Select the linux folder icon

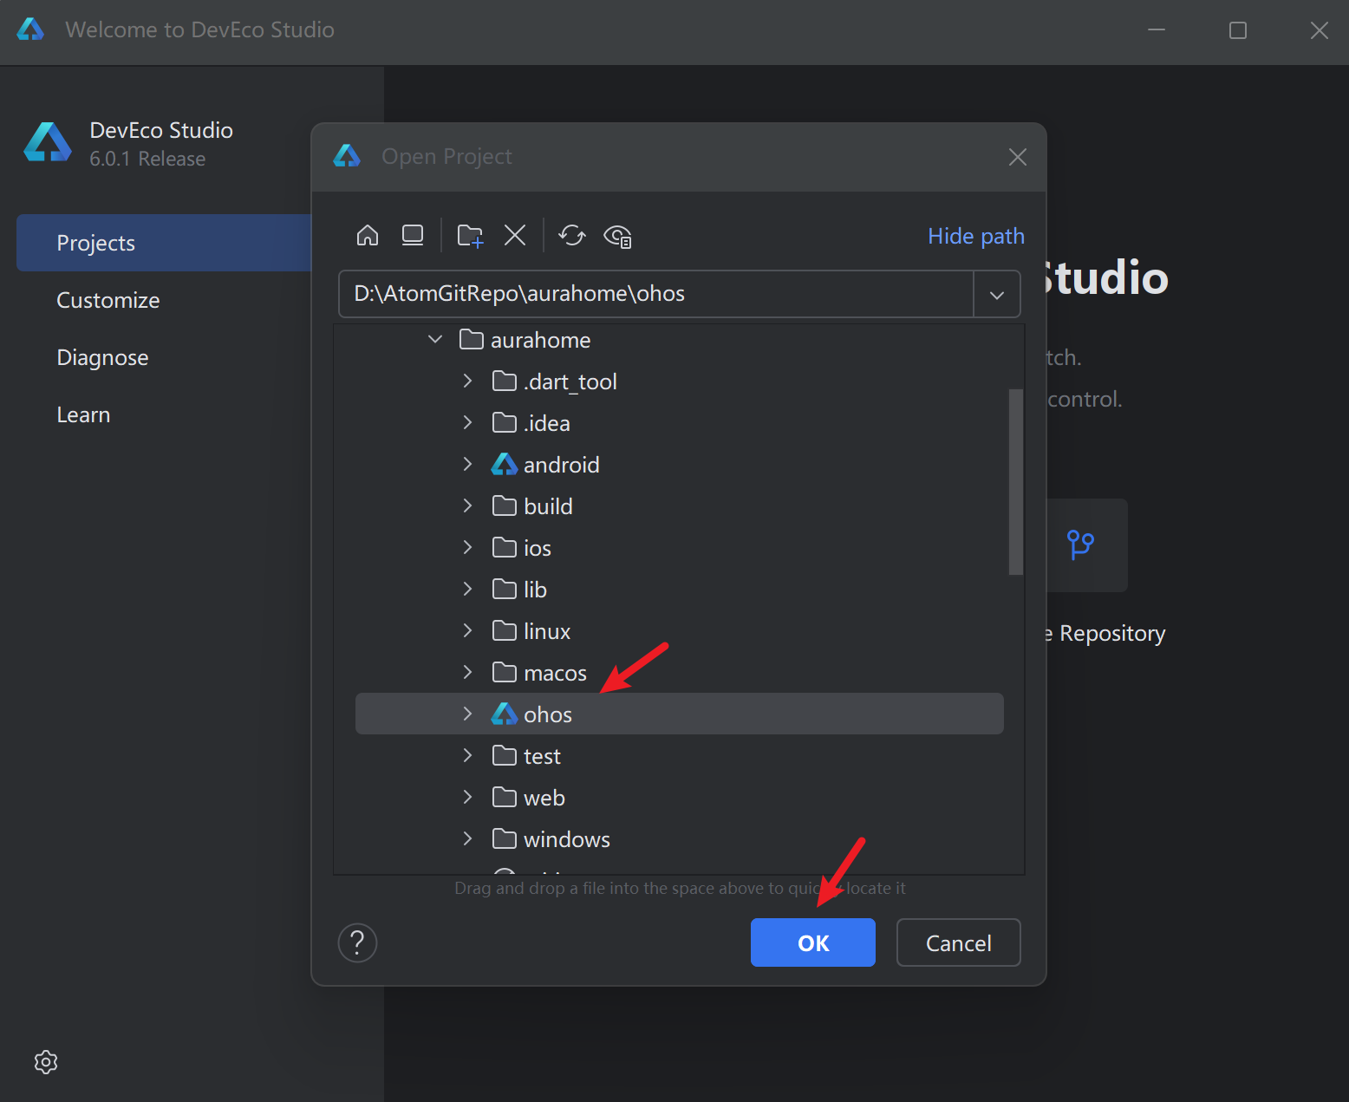click(x=505, y=630)
